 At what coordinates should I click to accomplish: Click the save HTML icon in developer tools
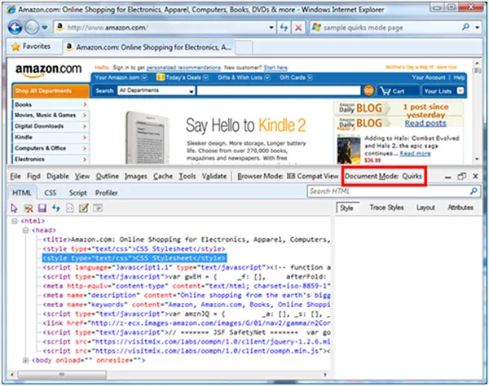pyautogui.click(x=42, y=208)
